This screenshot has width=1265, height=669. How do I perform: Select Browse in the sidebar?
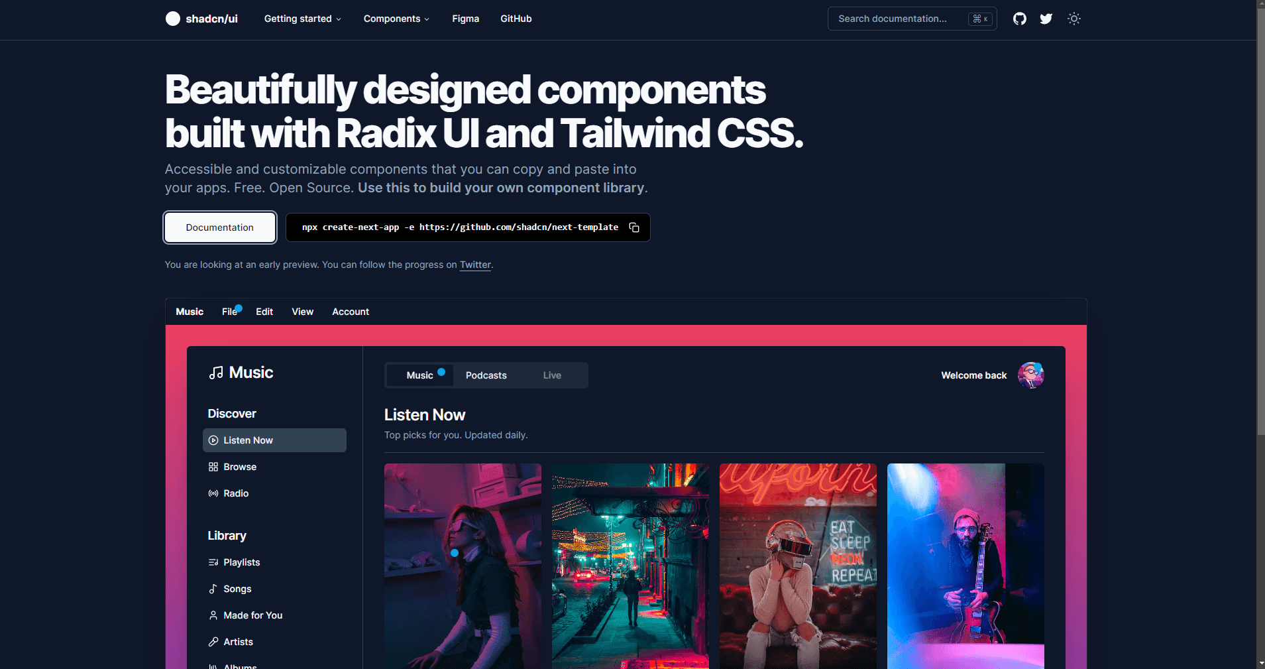point(274,467)
